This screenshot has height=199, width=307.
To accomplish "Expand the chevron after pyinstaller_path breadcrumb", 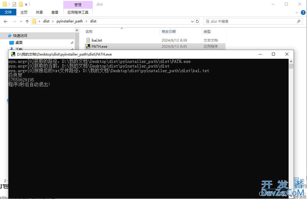I will [x=86, y=21].
